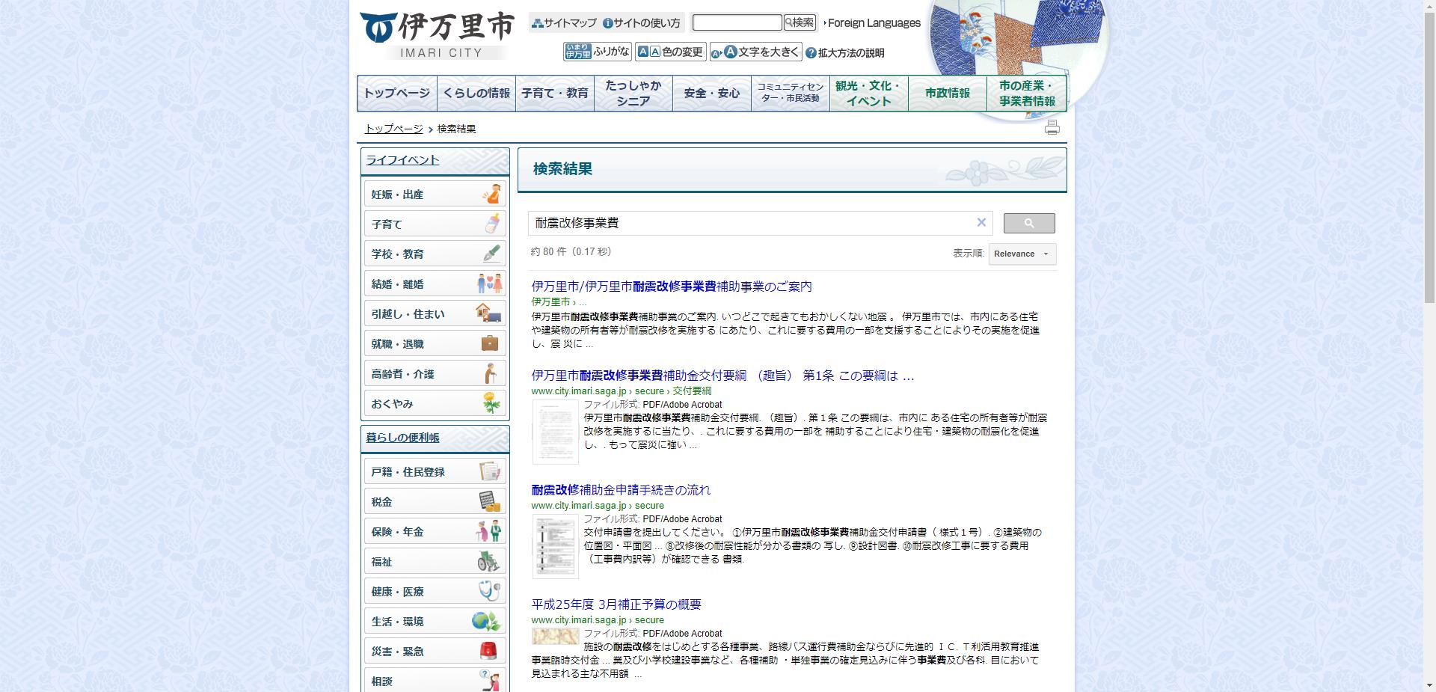Open the Relevance sort order dropdown
The height and width of the screenshot is (692, 1436).
[x=1022, y=254]
